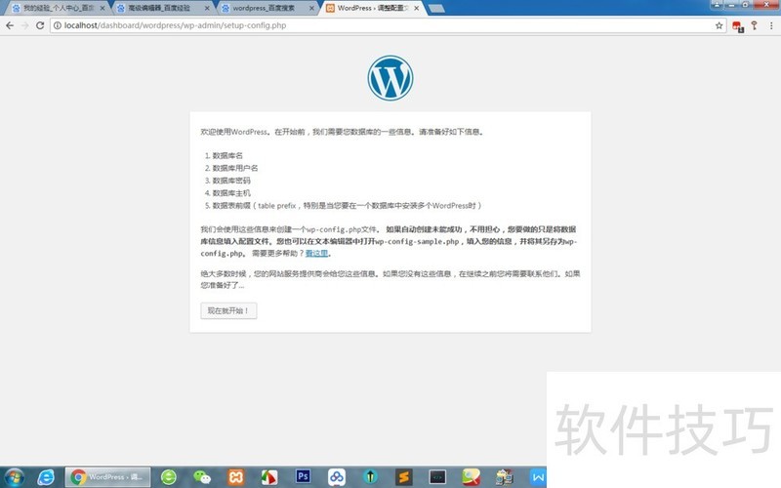Click the browser forward arrow
The height and width of the screenshot is (488, 781).
pos(25,25)
